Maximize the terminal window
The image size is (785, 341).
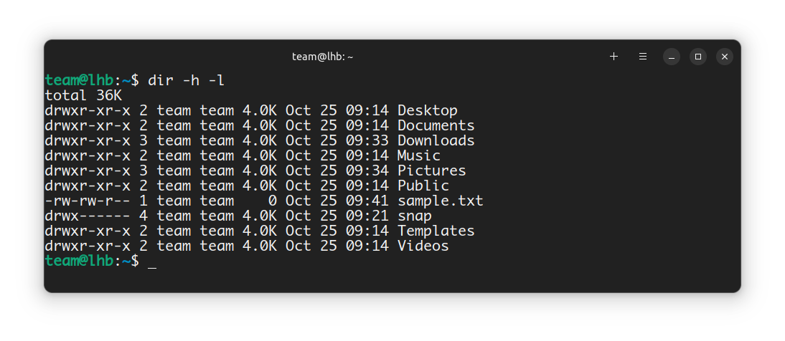point(697,57)
